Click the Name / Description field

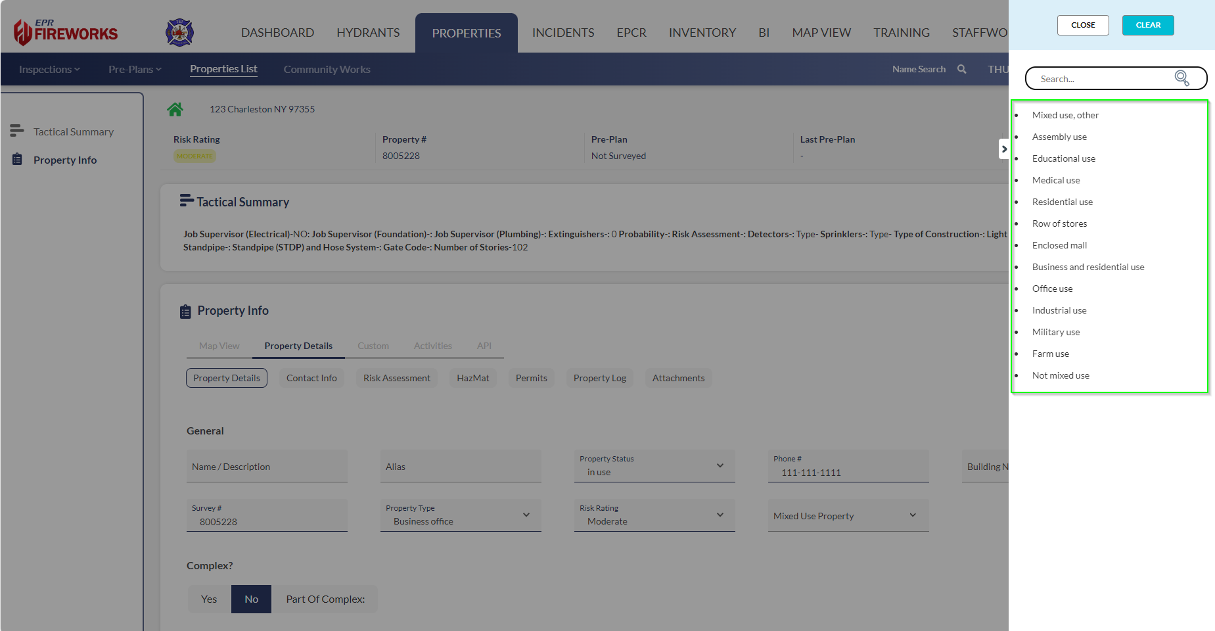click(x=266, y=467)
